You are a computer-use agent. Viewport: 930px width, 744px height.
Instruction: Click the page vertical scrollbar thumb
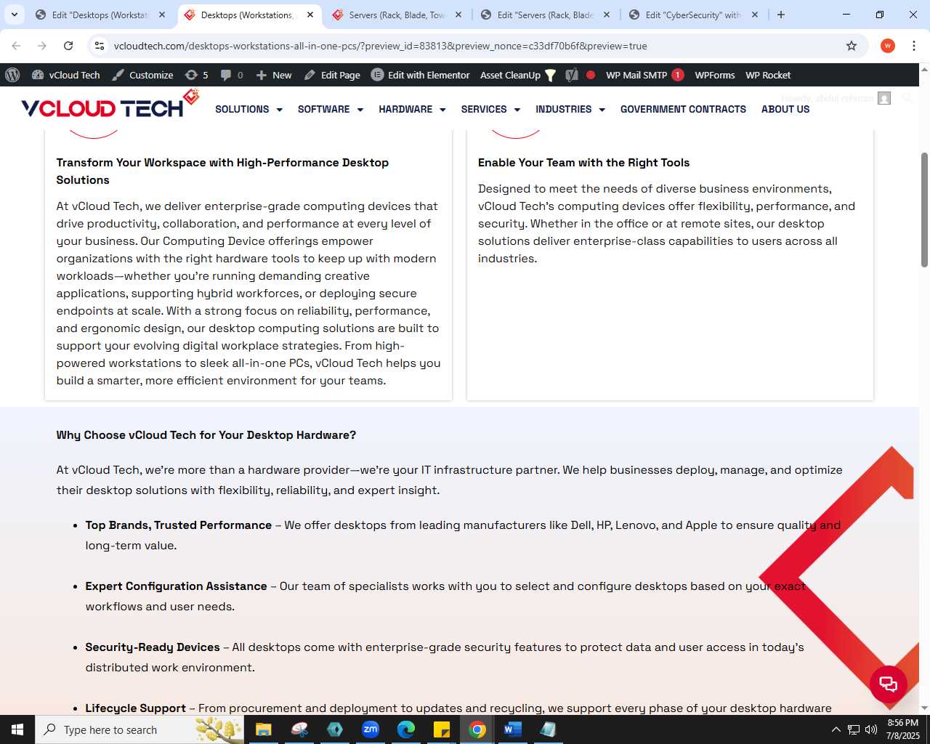pyautogui.click(x=924, y=209)
